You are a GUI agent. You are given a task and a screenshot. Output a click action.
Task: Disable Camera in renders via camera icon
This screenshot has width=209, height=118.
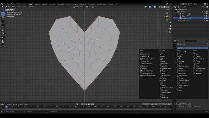[x=207, y=14]
